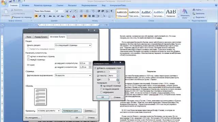Switch to Вставка ribbon tab
Image resolution: width=218 pixels, height=122 pixels.
click(x=26, y=5)
